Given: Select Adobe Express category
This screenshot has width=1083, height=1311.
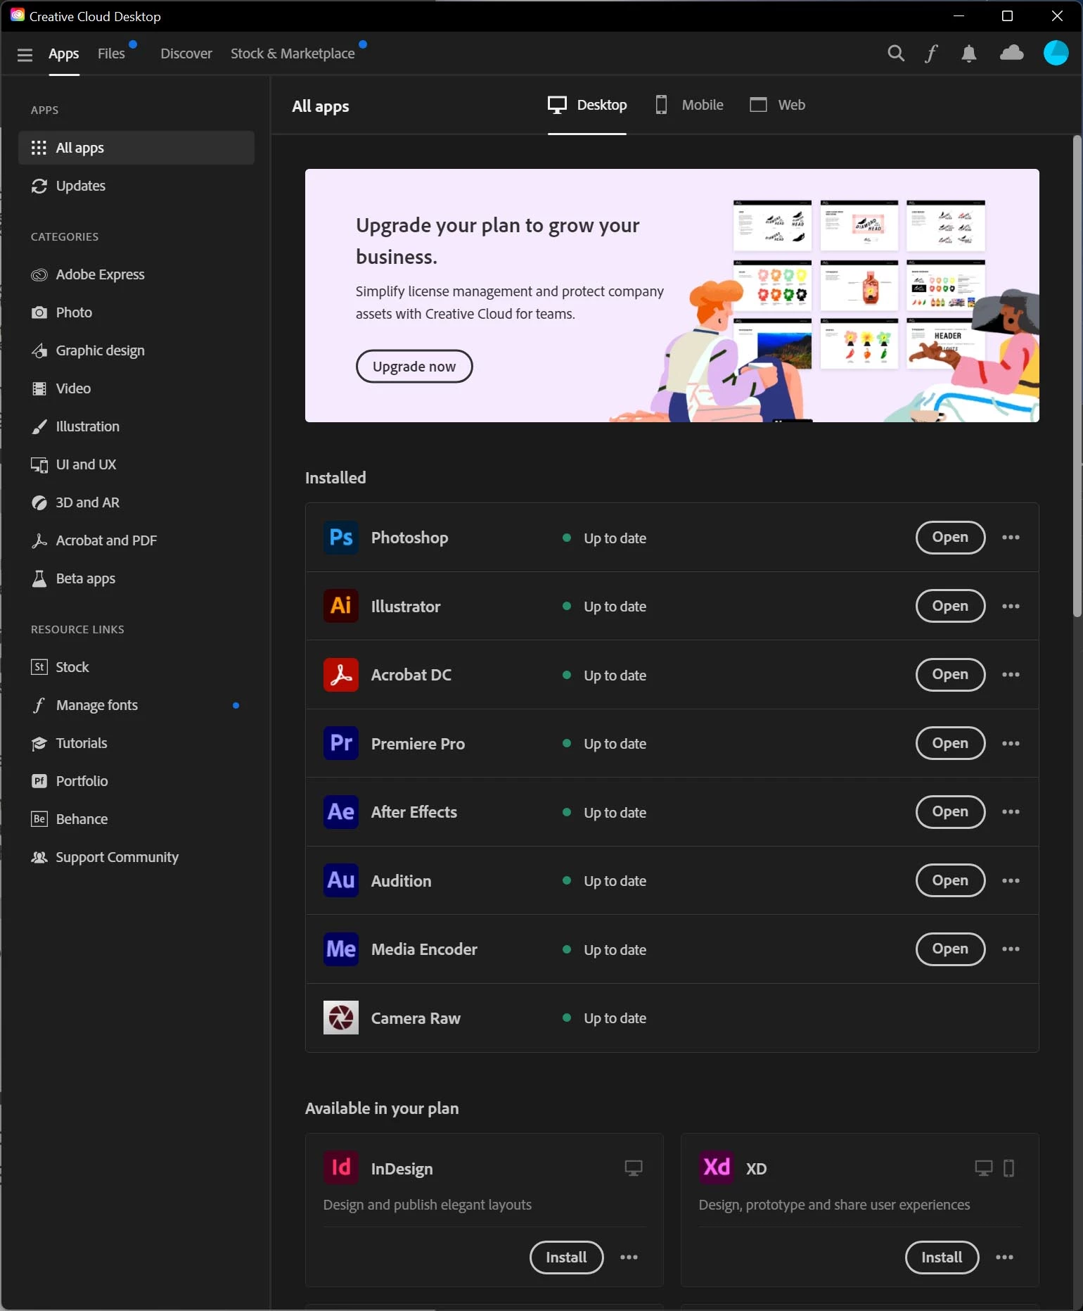Looking at the screenshot, I should tap(136, 274).
